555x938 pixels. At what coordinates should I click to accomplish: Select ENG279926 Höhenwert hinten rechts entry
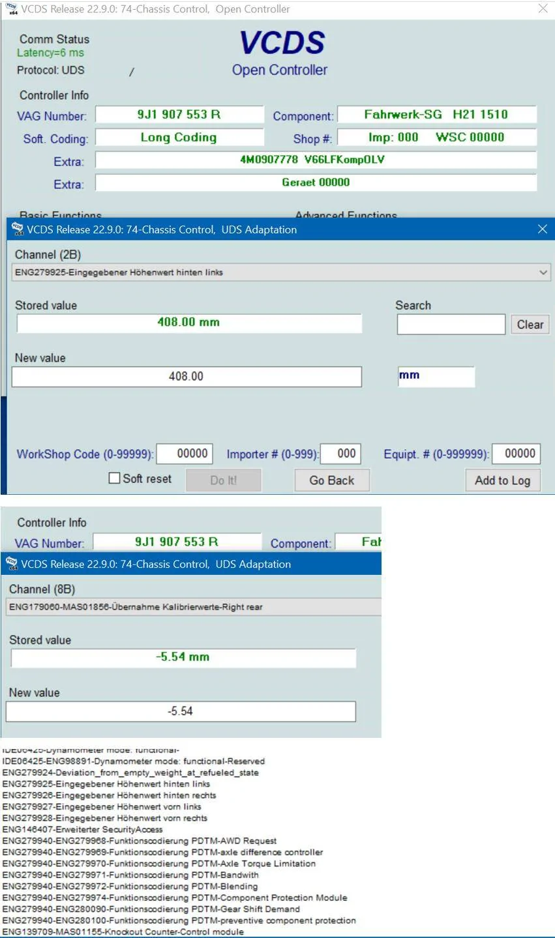coord(109,795)
